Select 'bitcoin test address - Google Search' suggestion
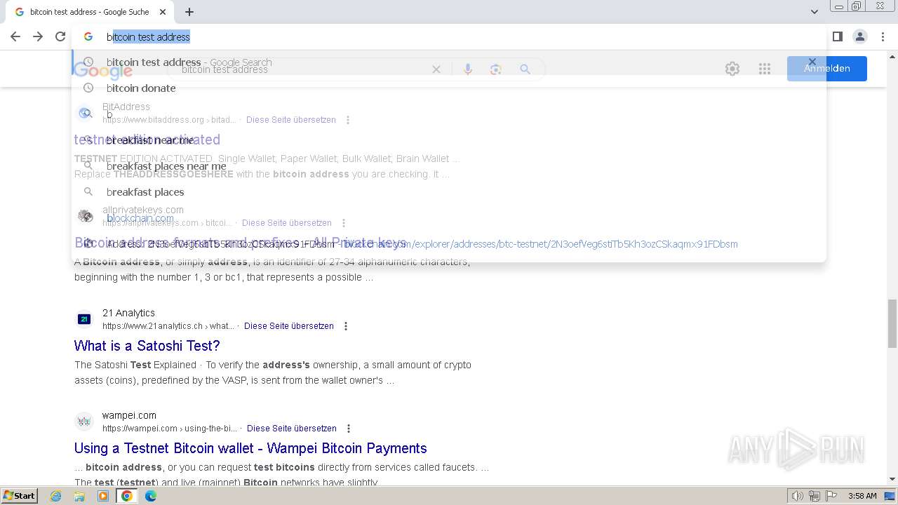898x505 pixels. (x=449, y=62)
